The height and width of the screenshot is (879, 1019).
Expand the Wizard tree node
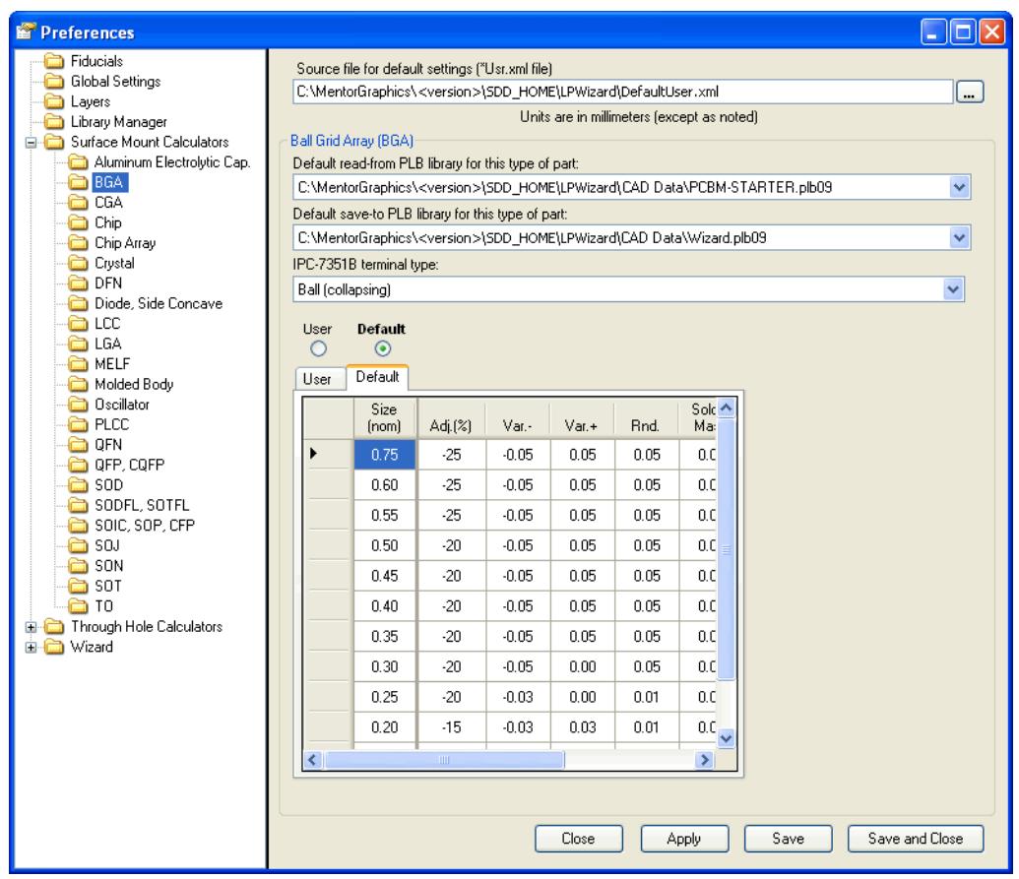(31, 647)
